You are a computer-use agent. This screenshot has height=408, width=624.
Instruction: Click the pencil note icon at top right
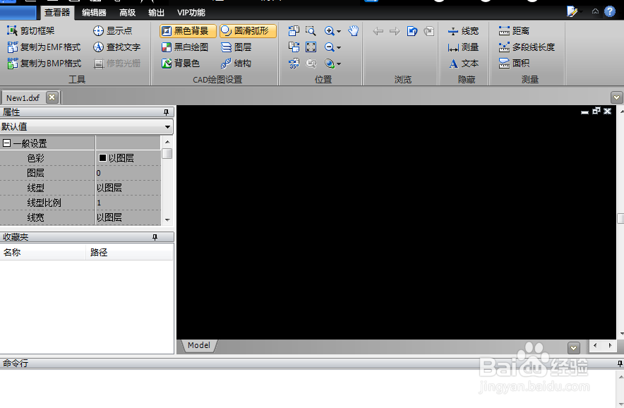[x=572, y=11]
